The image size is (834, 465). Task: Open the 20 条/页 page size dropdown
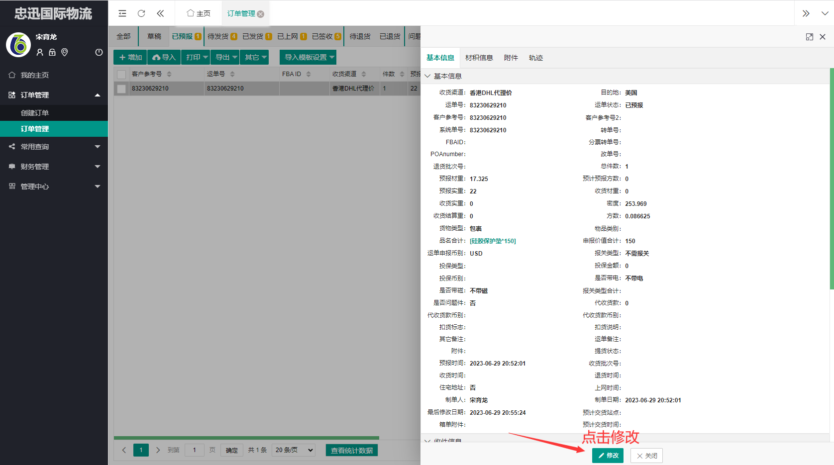point(294,450)
